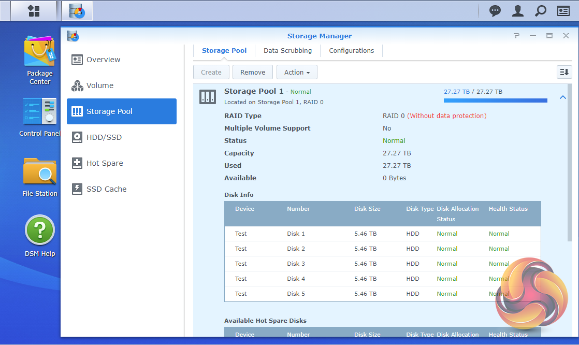This screenshot has height=345, width=579.
Task: Click the storage pool usage bar
Action: [495, 100]
